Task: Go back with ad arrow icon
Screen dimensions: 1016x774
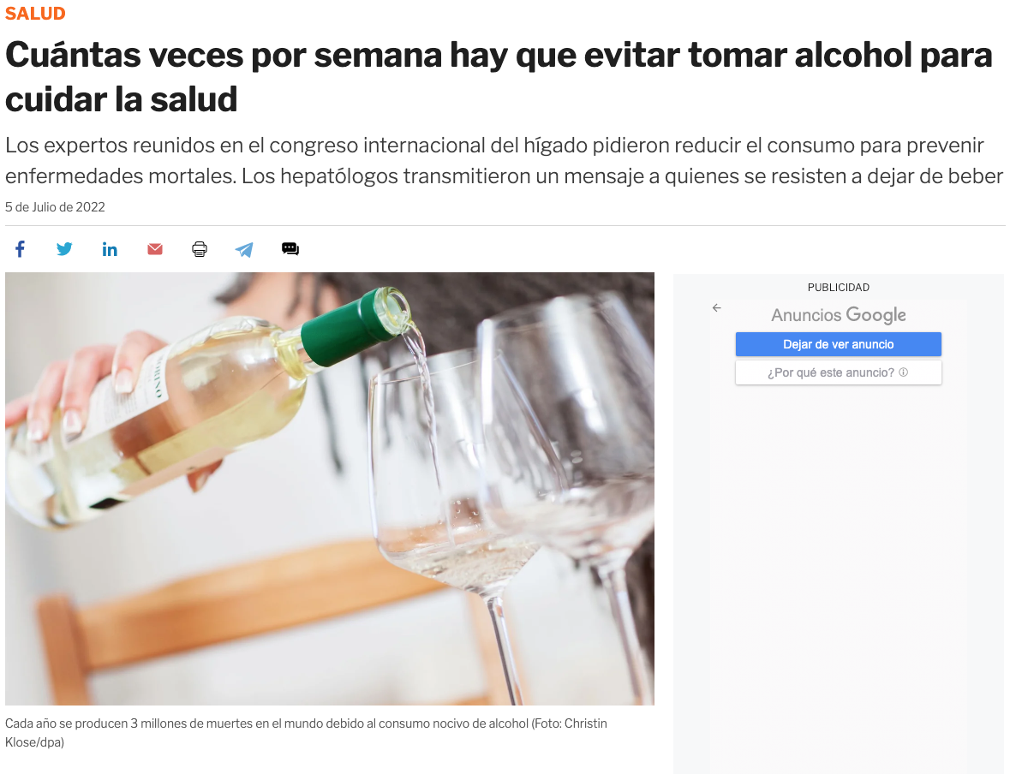Action: click(717, 307)
